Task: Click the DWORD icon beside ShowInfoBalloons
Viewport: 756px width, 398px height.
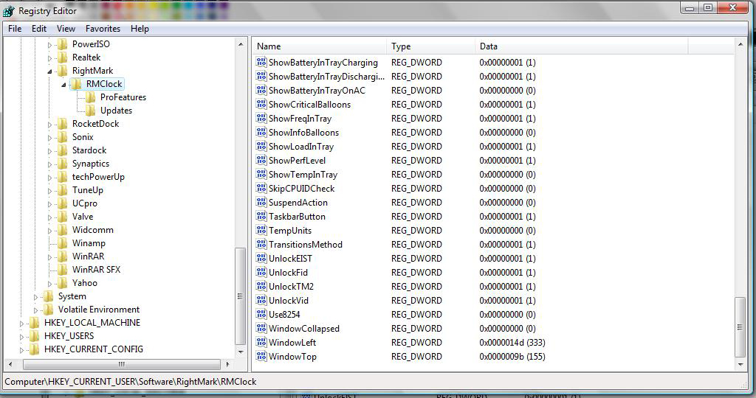Action: (x=261, y=132)
